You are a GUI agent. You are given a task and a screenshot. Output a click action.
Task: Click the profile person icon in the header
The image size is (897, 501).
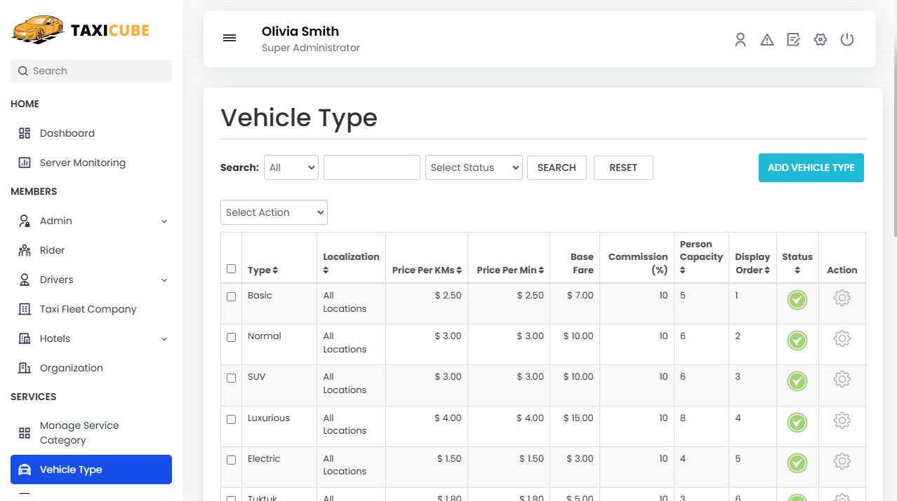coord(740,39)
